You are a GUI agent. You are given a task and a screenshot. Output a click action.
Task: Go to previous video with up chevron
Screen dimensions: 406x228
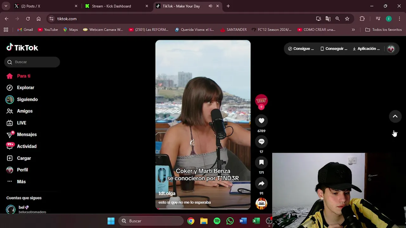(x=395, y=116)
